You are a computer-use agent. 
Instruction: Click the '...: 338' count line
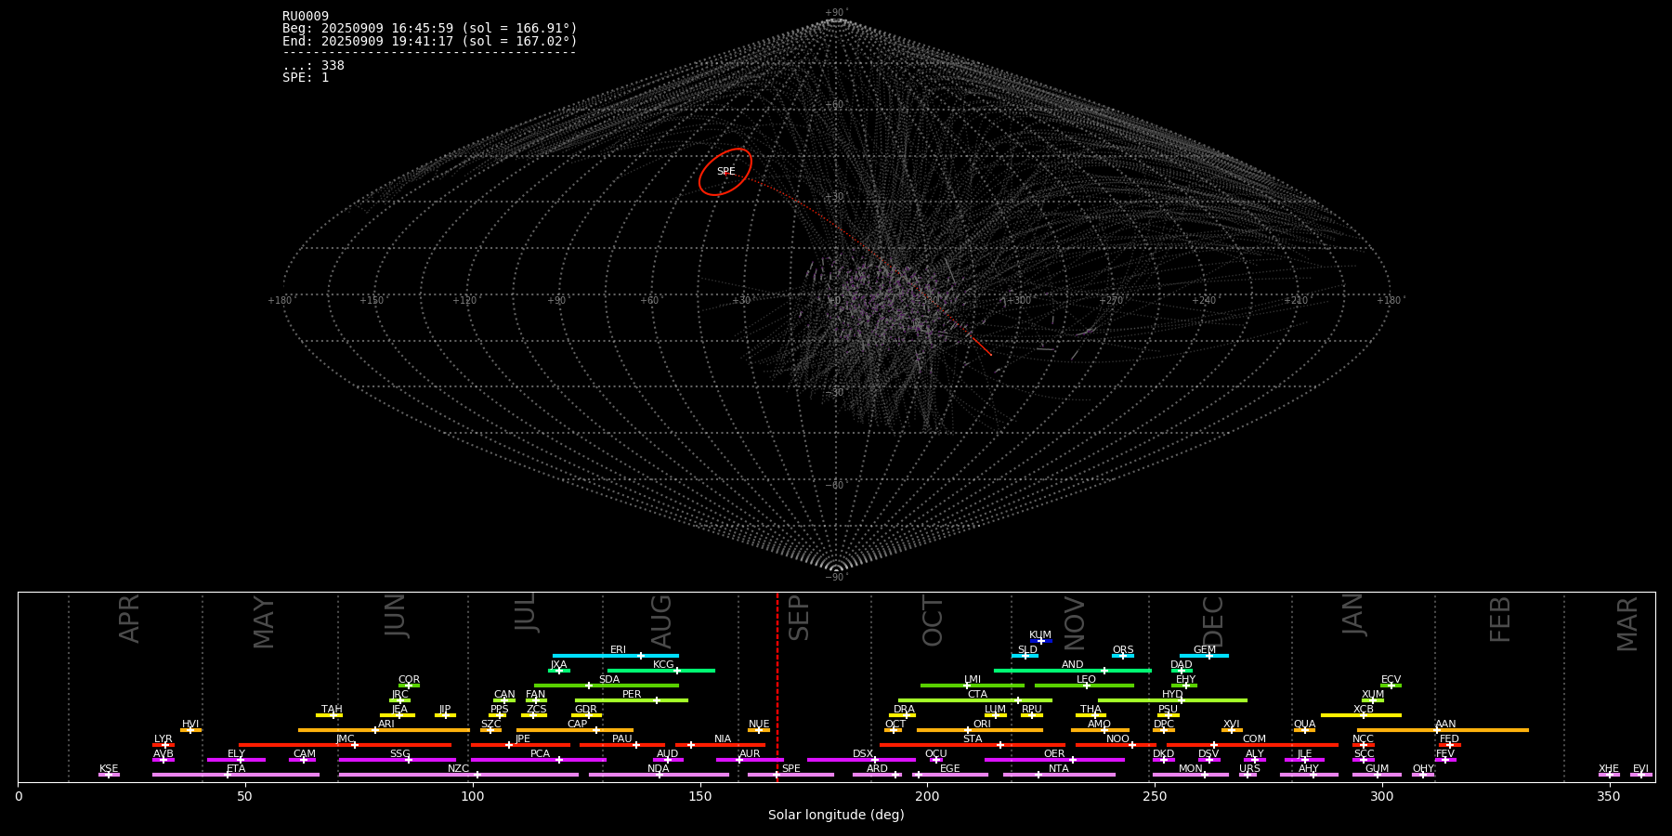point(313,65)
